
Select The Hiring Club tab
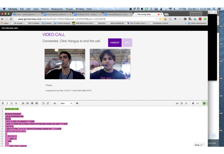click(148, 15)
